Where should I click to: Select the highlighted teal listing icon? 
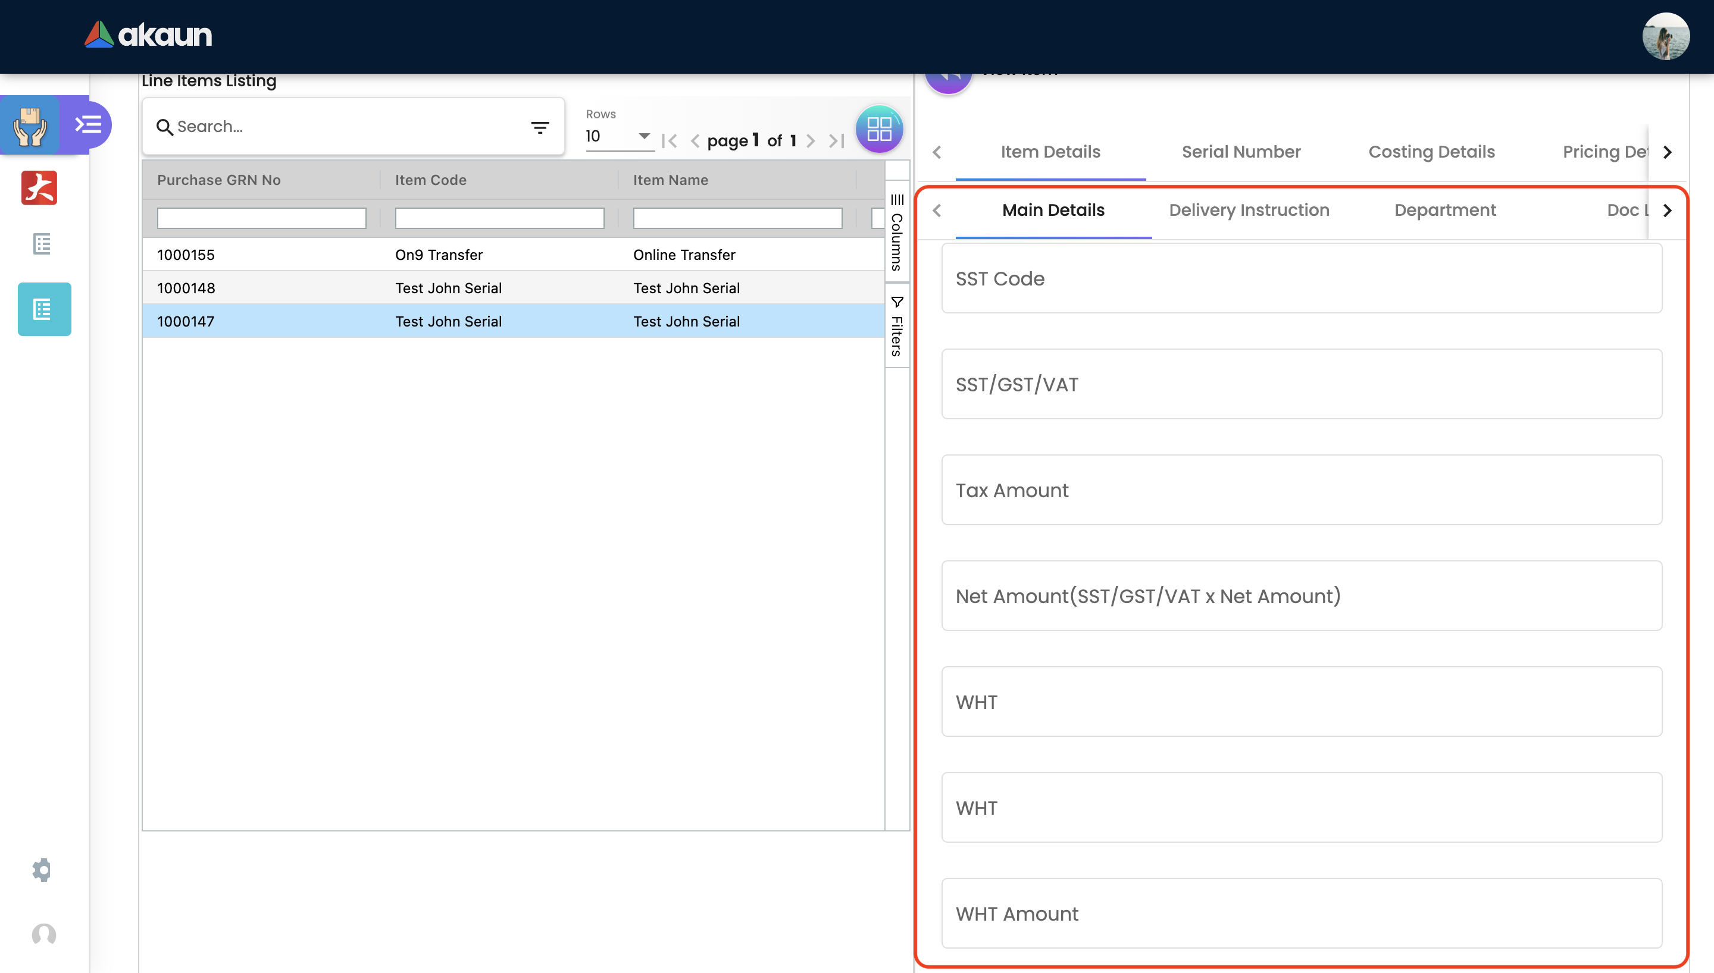[x=44, y=309]
